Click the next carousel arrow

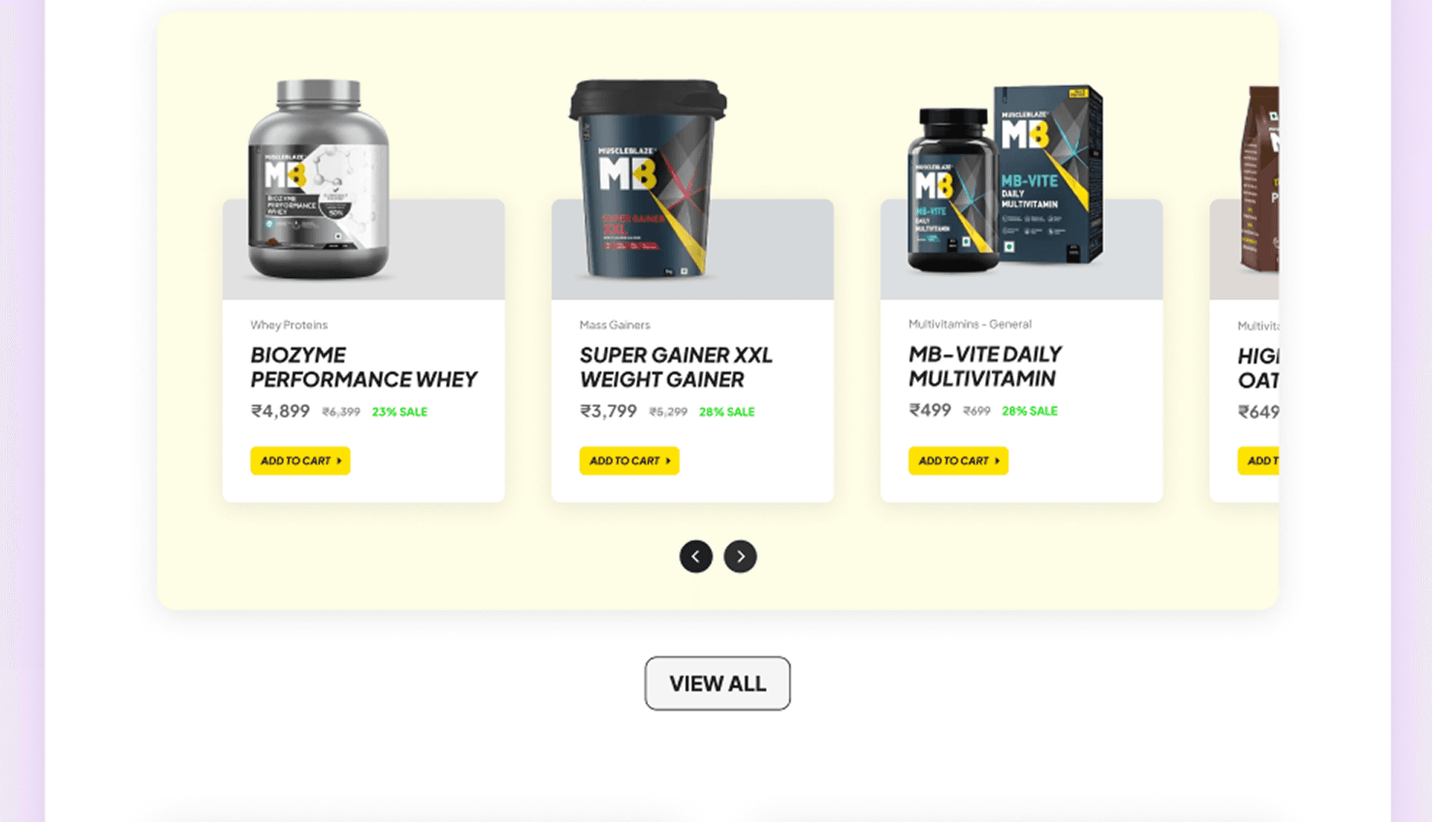(740, 556)
